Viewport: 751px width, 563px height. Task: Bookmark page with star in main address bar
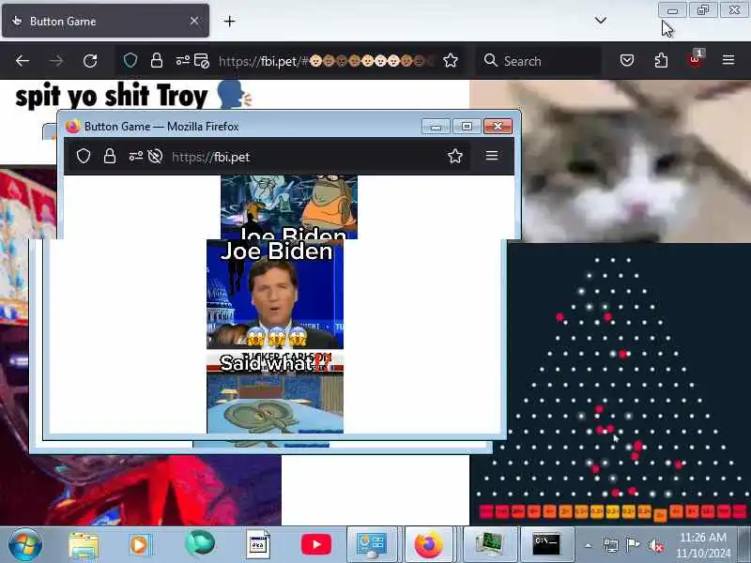pyautogui.click(x=451, y=60)
